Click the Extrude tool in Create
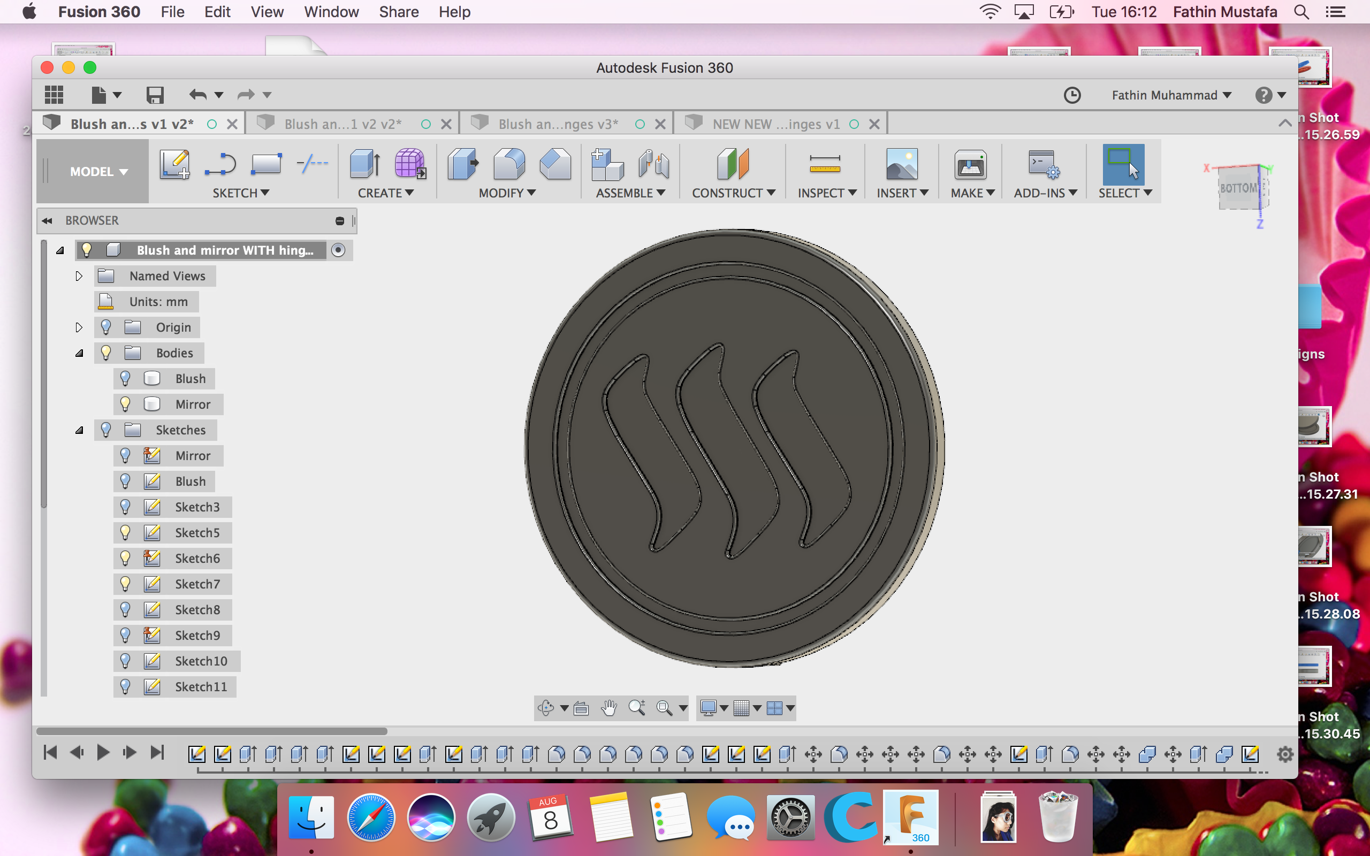 tap(365, 164)
